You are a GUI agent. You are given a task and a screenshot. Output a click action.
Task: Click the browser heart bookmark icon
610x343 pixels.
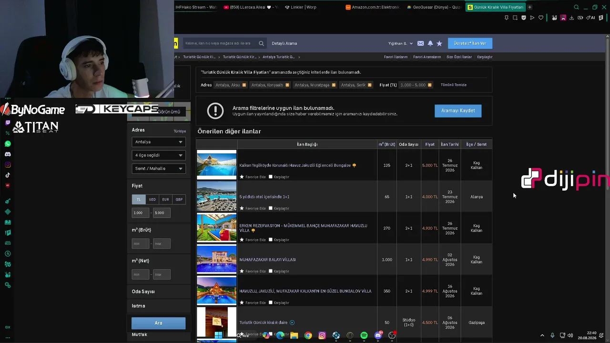point(541,18)
